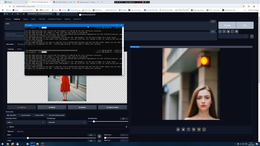Image resolution: width=260 pixels, height=146 pixels.
Task: Click the Interrupt button
Action: 227,25
